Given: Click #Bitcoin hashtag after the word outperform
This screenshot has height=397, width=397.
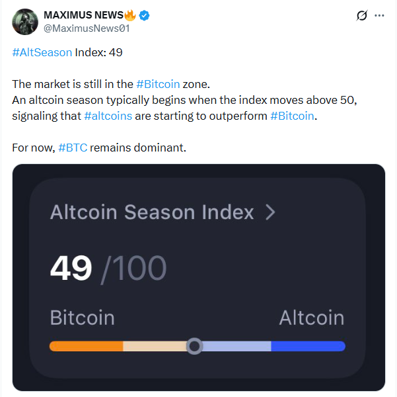Looking at the screenshot, I should [x=293, y=116].
